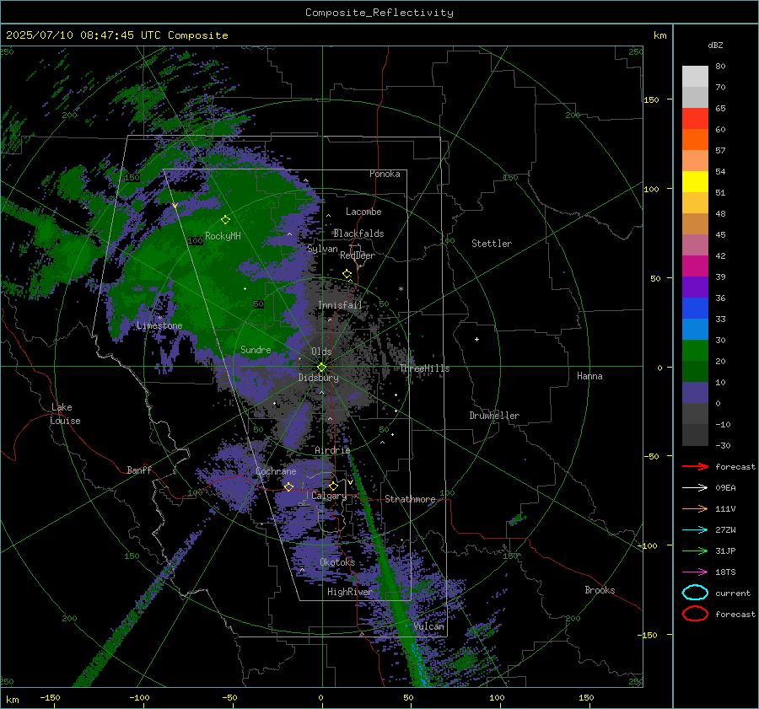Pick the dark green 10-20 dBZ swatch
Screen dimensions: 759x709
click(695, 372)
